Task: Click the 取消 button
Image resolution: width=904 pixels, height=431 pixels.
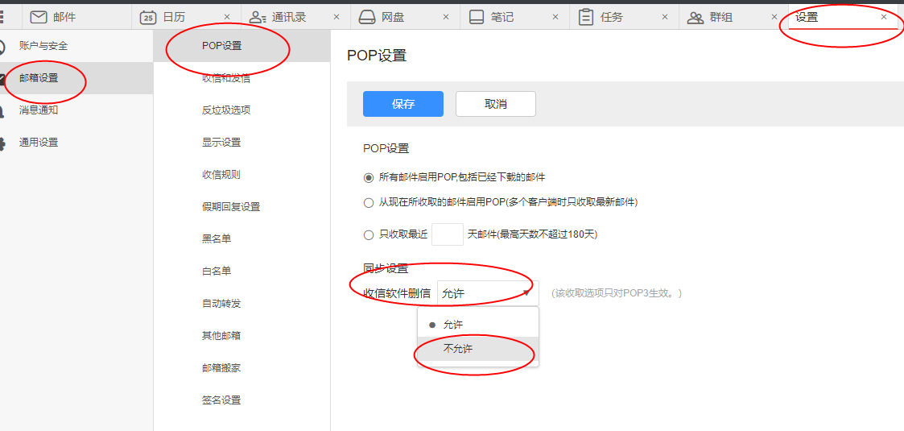Action: click(x=495, y=104)
